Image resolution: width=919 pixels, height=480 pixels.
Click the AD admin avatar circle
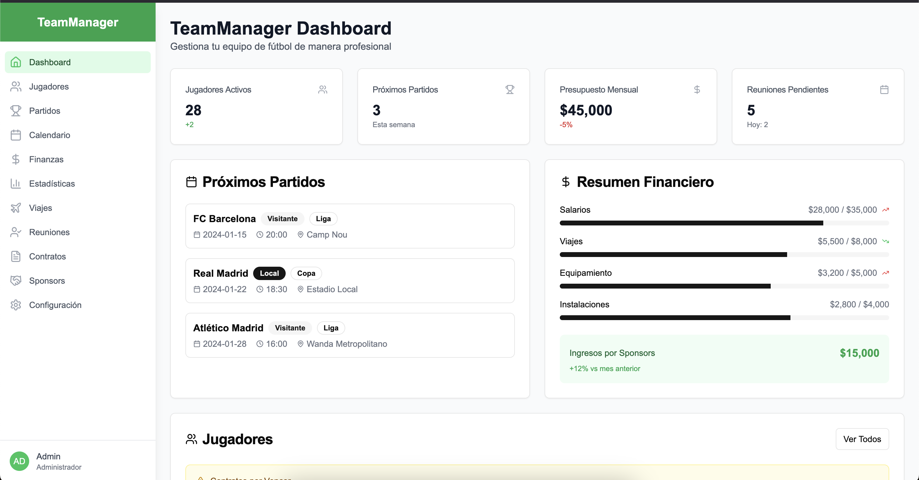coord(19,461)
